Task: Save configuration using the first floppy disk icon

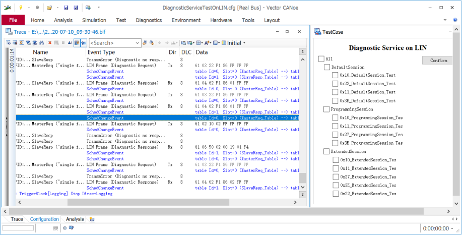Action: click(66, 8)
